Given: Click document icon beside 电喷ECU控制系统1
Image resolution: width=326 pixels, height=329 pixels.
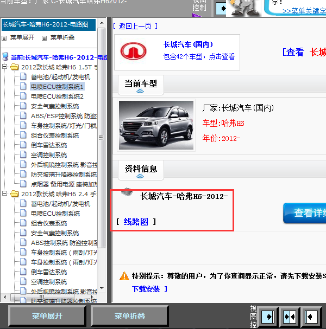Looking at the screenshot, I should tap(23, 86).
